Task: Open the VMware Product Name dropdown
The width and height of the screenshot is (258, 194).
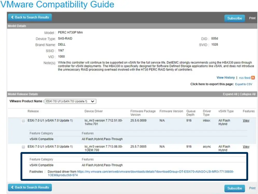Action: [71, 101]
